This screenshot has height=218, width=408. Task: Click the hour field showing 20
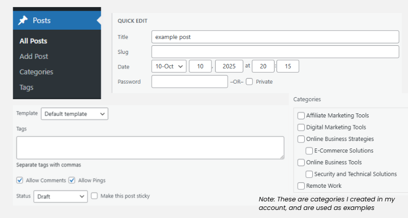pyautogui.click(x=263, y=66)
